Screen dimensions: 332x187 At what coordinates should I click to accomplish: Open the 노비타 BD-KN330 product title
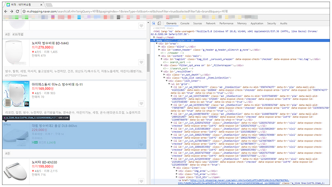44,162
